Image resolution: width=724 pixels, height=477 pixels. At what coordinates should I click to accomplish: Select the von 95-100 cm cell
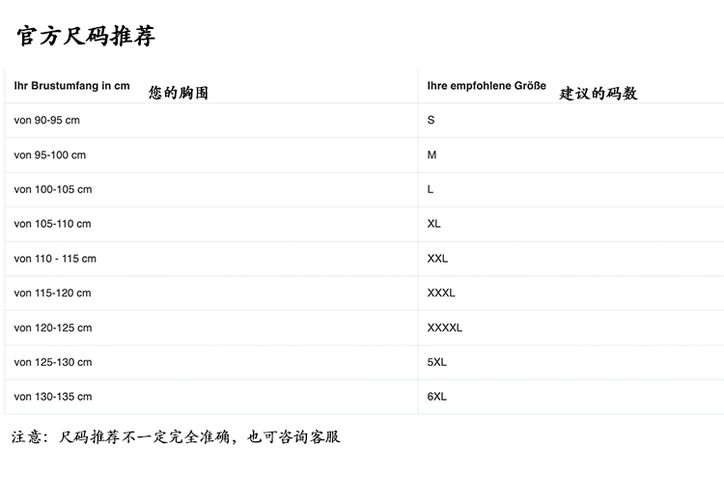tap(50, 154)
